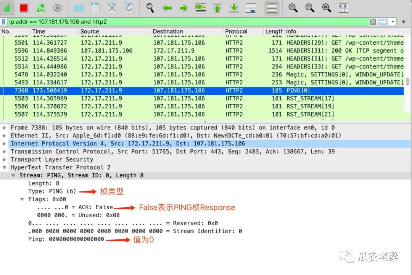This screenshot has width=412, height=275.
Task: Select the ACK: False flag line
Action: 75,207
